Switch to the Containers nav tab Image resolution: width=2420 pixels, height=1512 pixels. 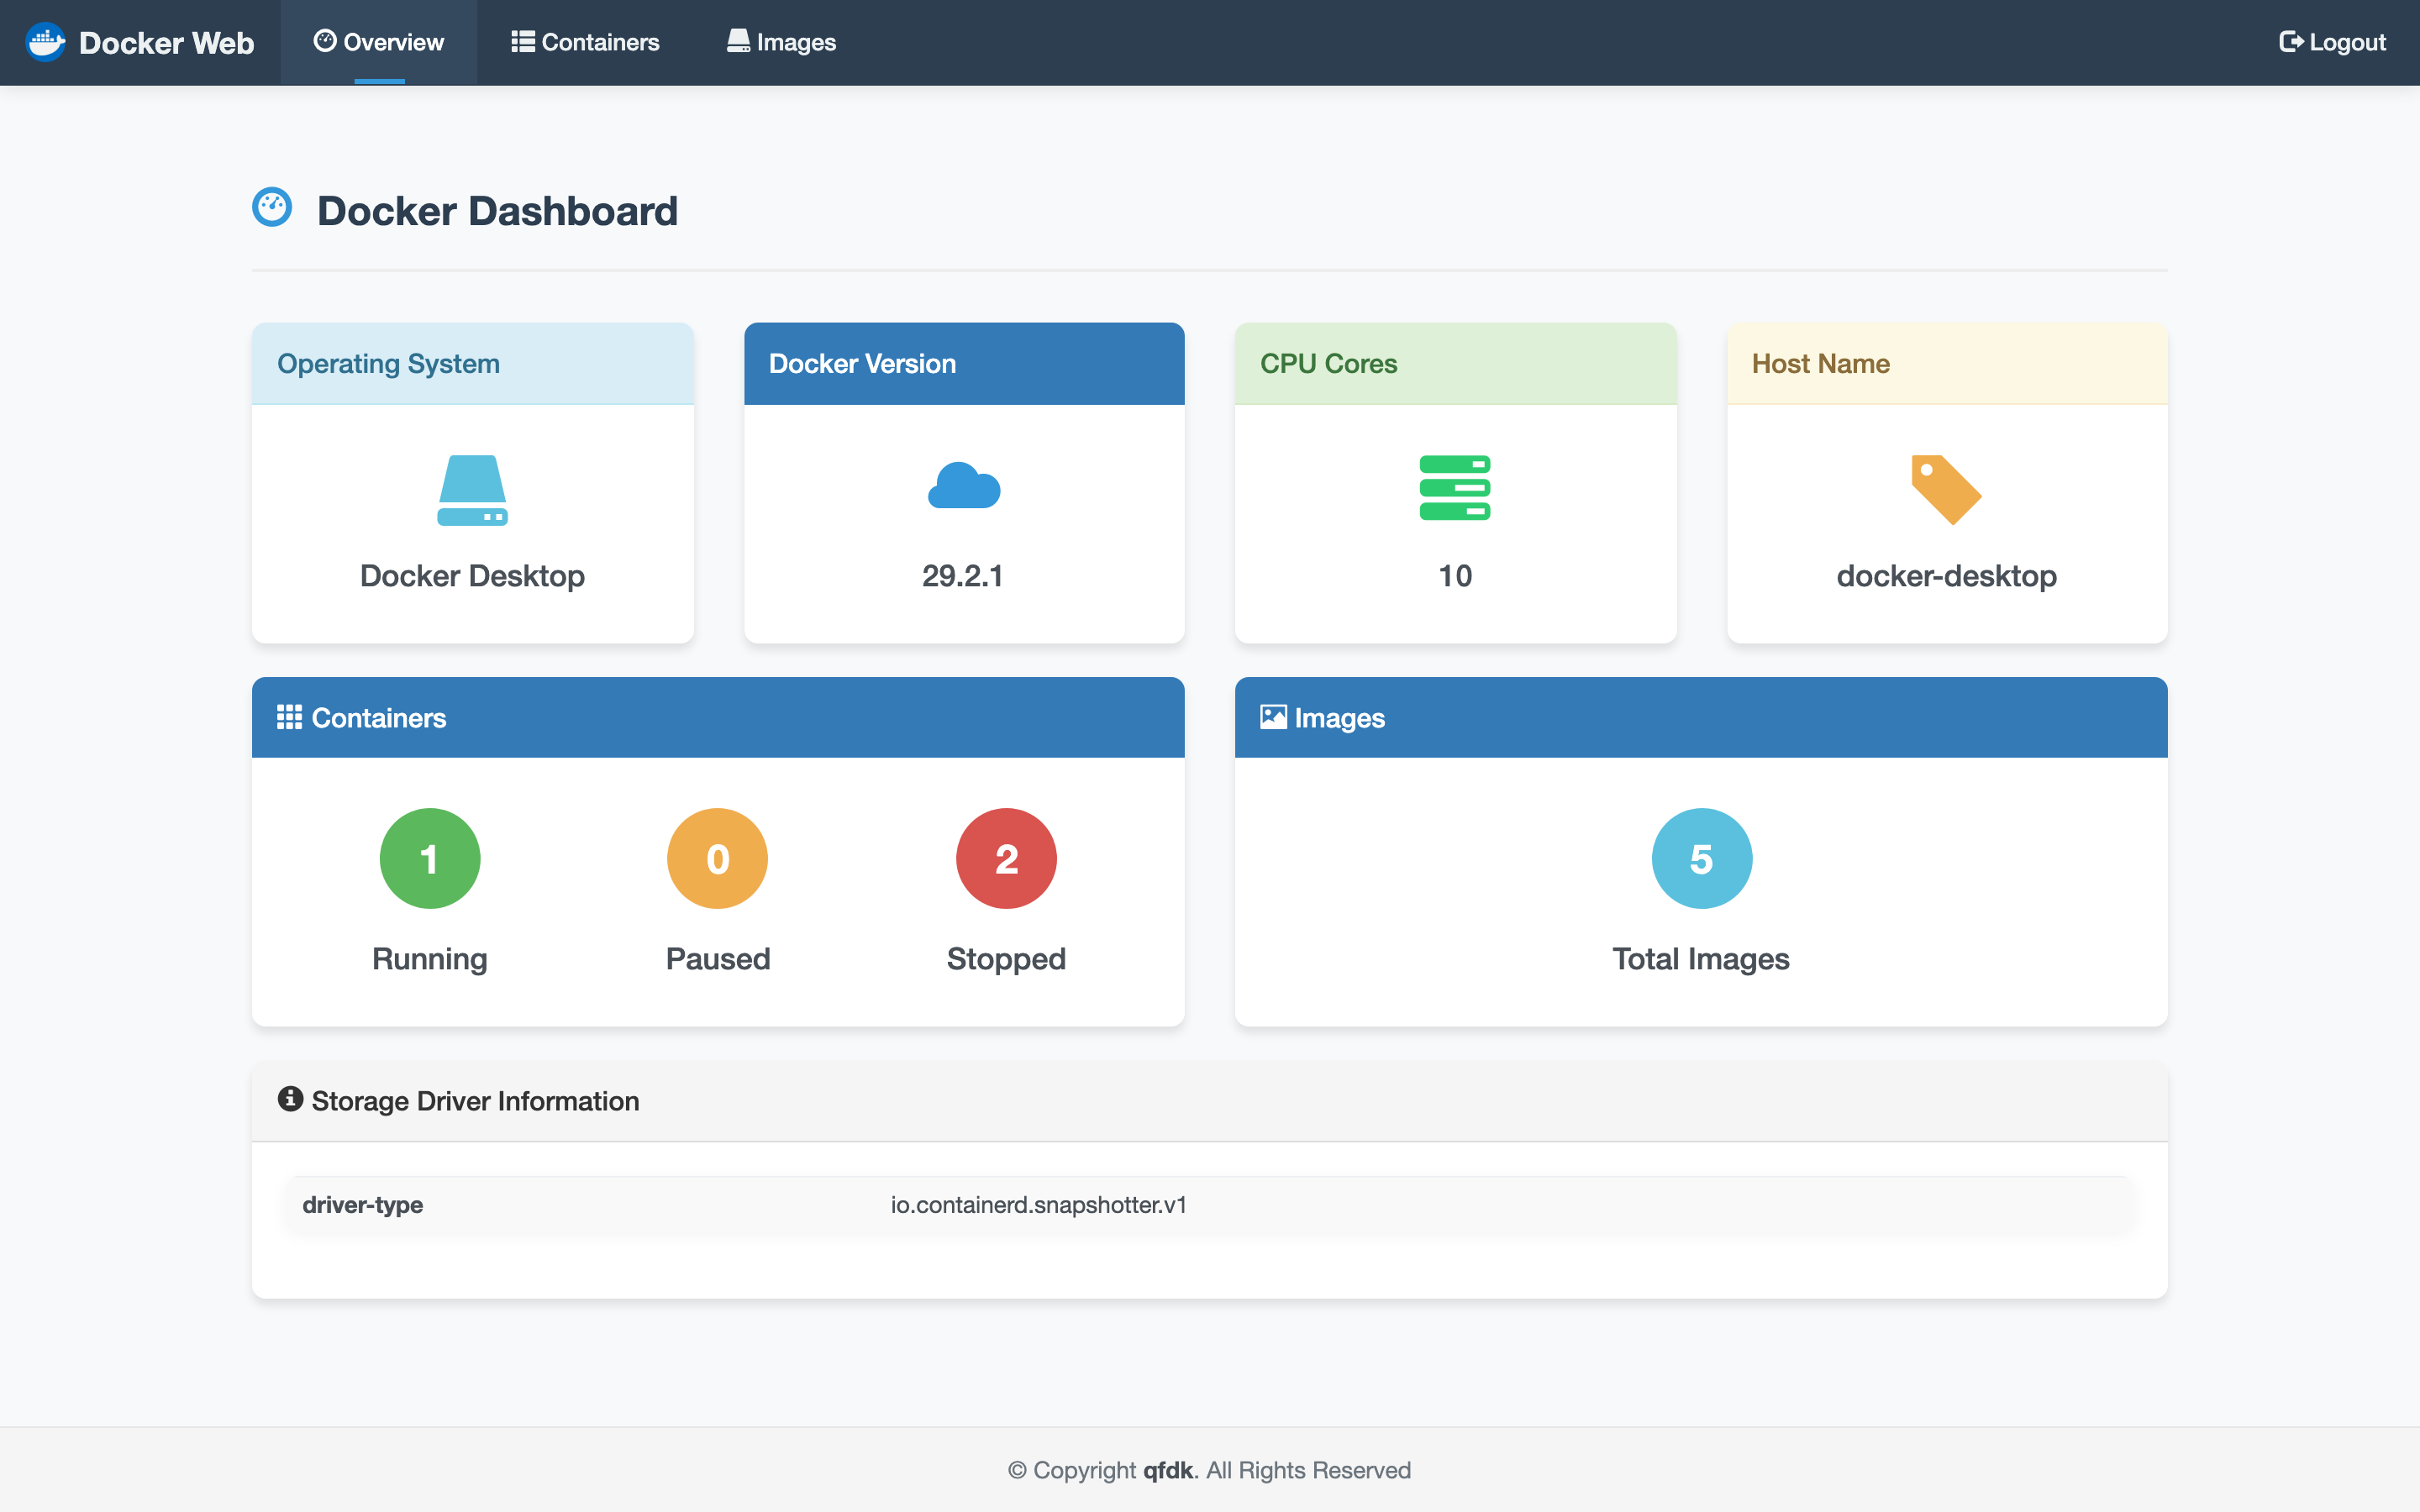pos(586,42)
